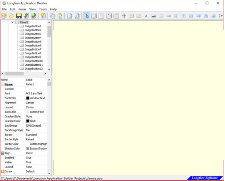Image resolution: width=225 pixels, height=181 pixels.
Task: Open the Tools menu
Action: (43, 9)
